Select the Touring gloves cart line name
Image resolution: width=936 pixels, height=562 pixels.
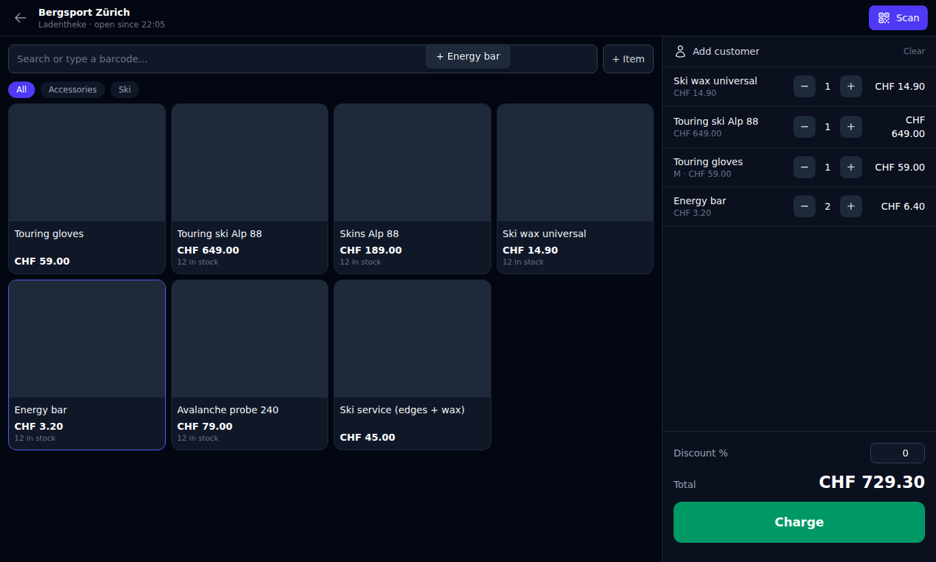708,162
